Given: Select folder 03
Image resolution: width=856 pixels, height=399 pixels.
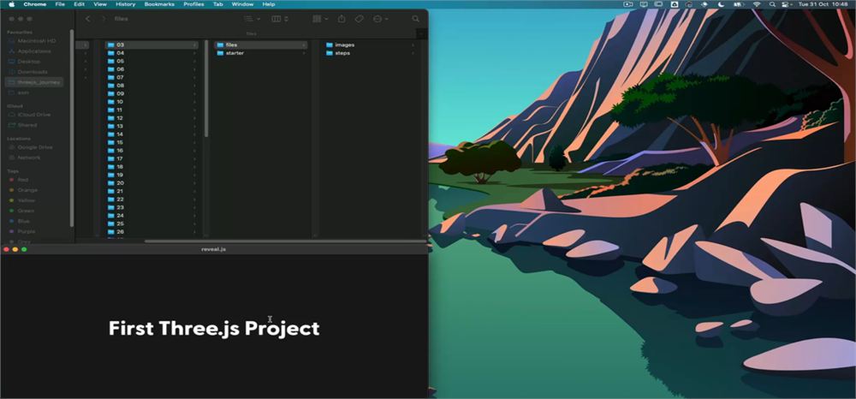Looking at the screenshot, I should tap(152, 45).
